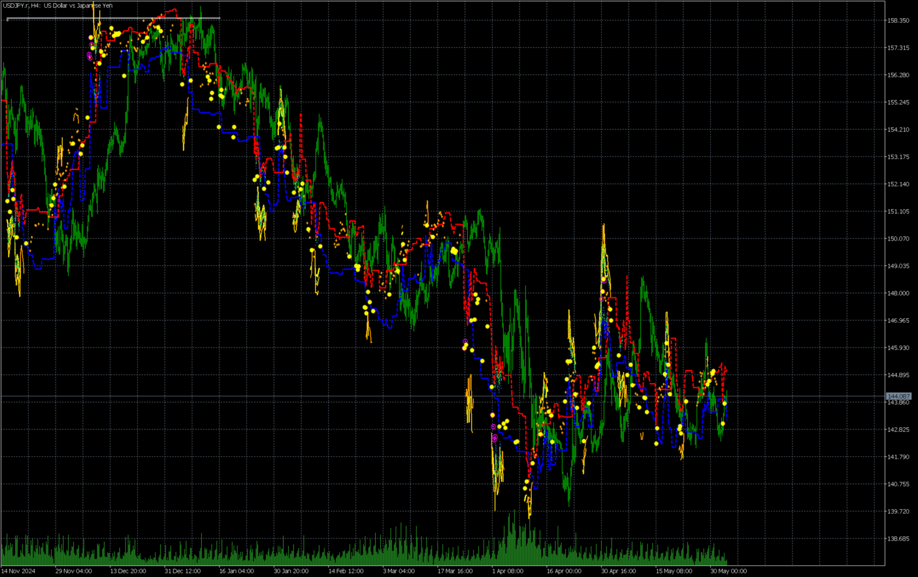The image size is (918, 577).
Task: Click the 141.790 price scale label
Action: coord(898,456)
